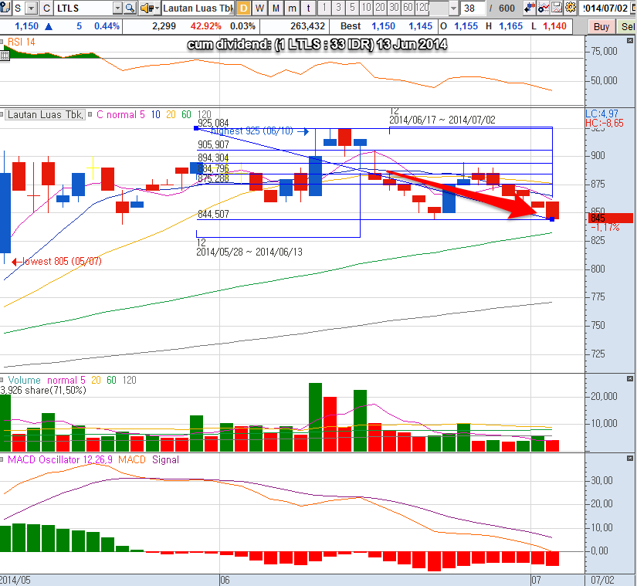The width and height of the screenshot is (637, 586).
Task: Click the total volume 263,432 value
Action: (307, 26)
